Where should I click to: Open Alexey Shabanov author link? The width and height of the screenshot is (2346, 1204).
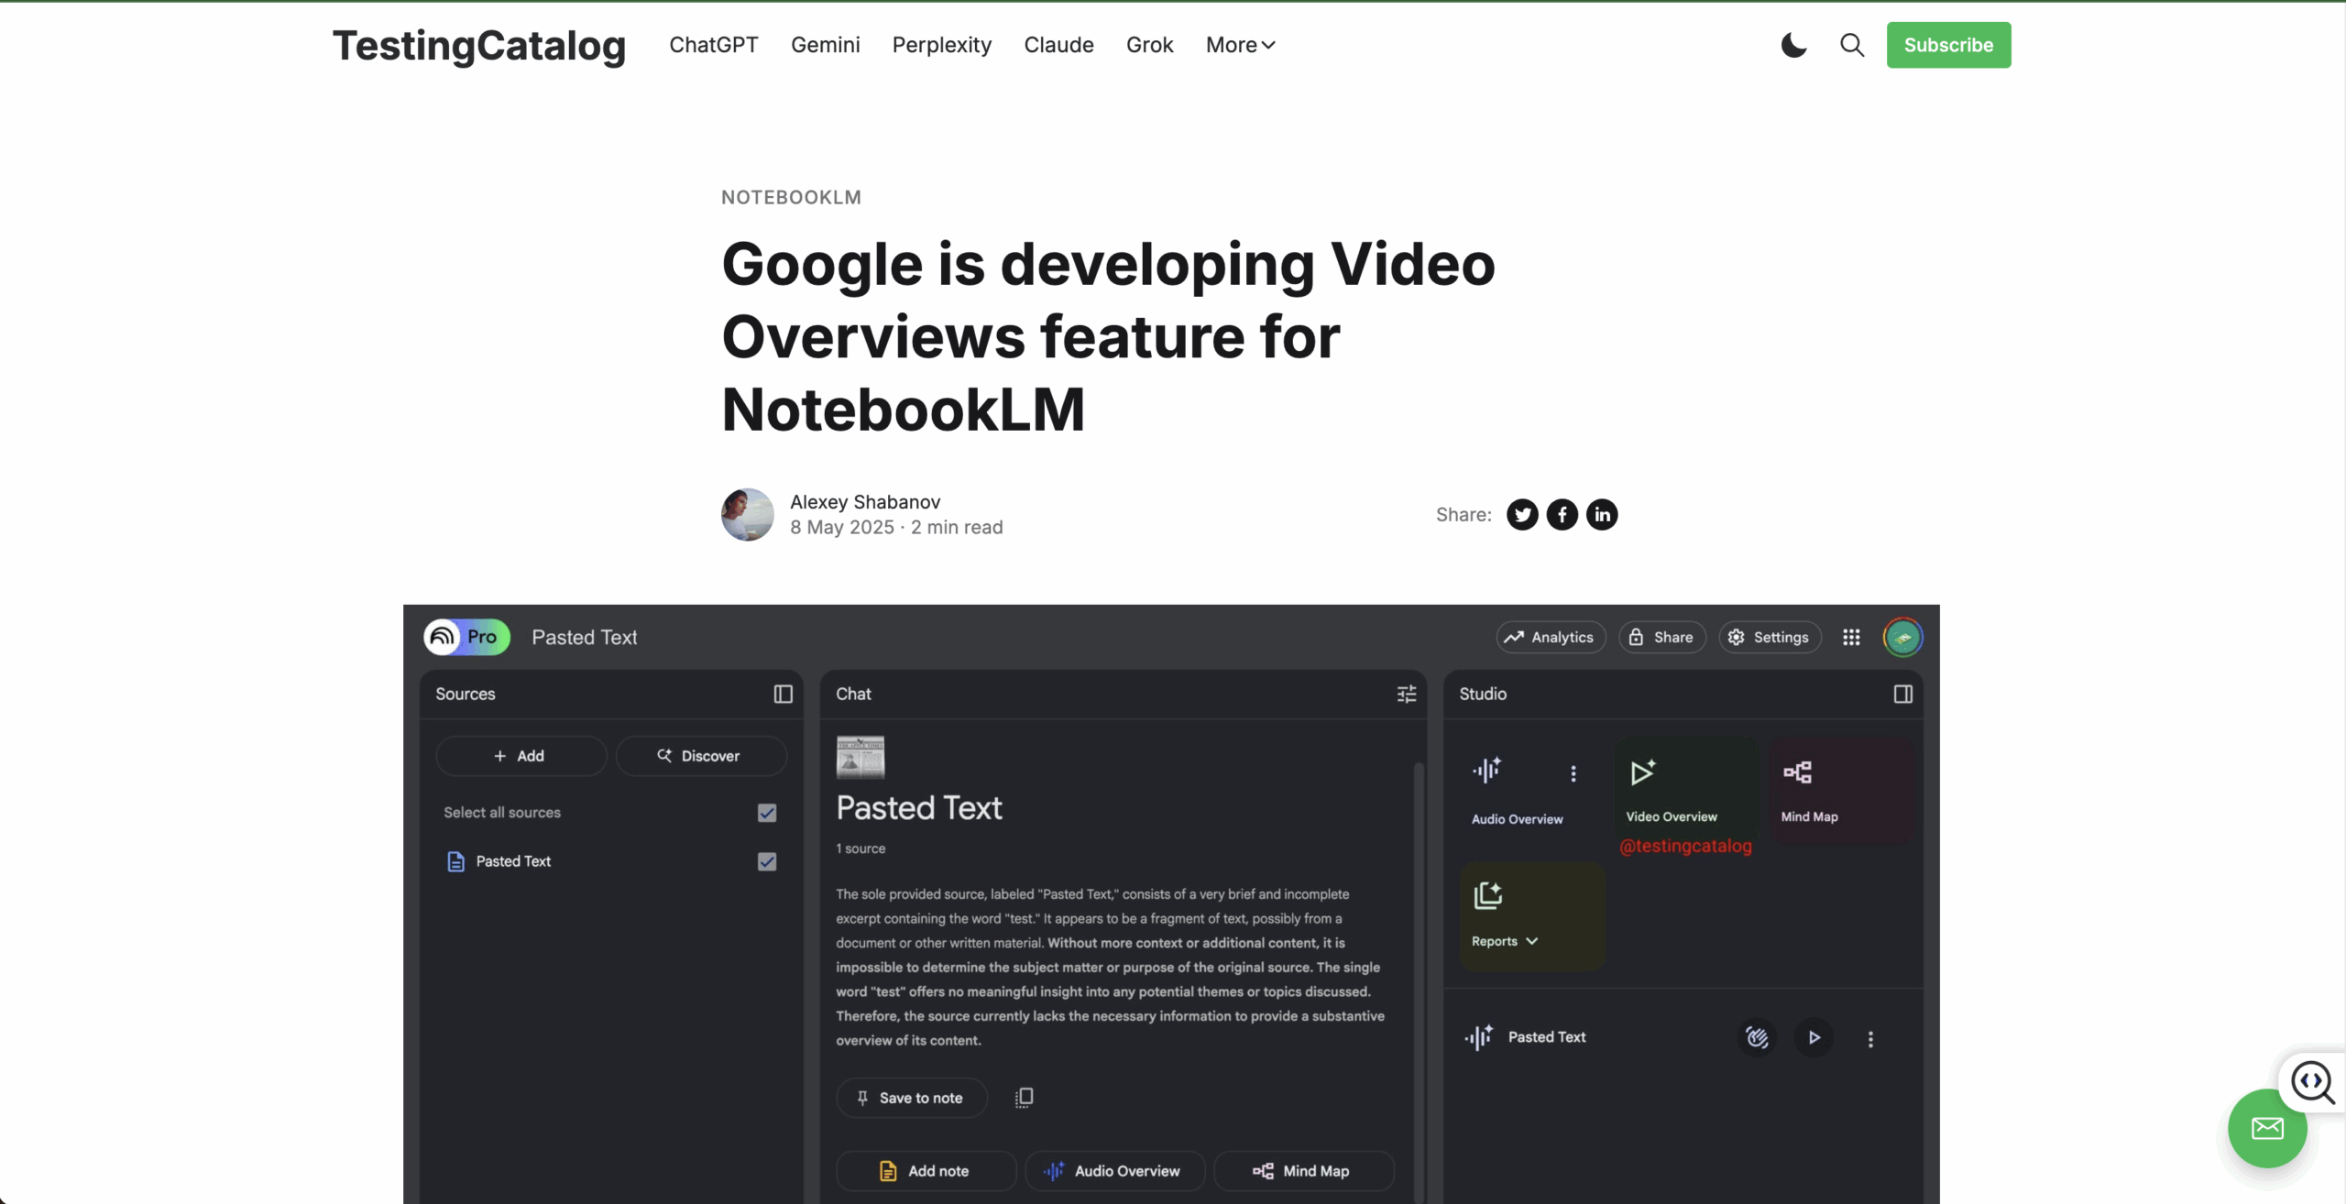click(x=865, y=502)
